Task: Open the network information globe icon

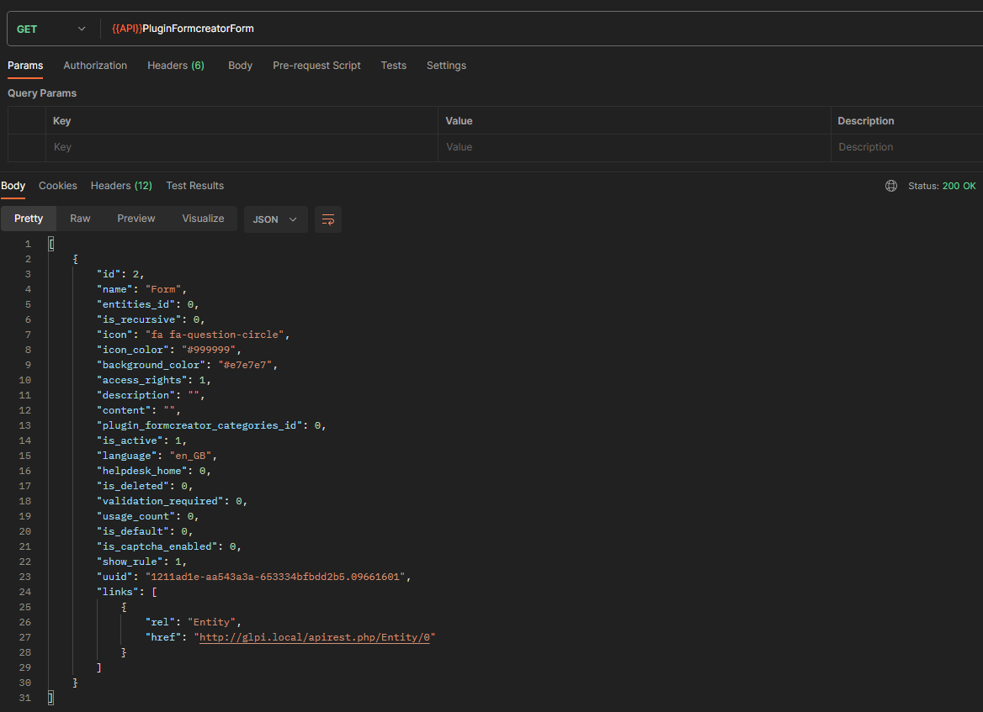Action: 891,185
